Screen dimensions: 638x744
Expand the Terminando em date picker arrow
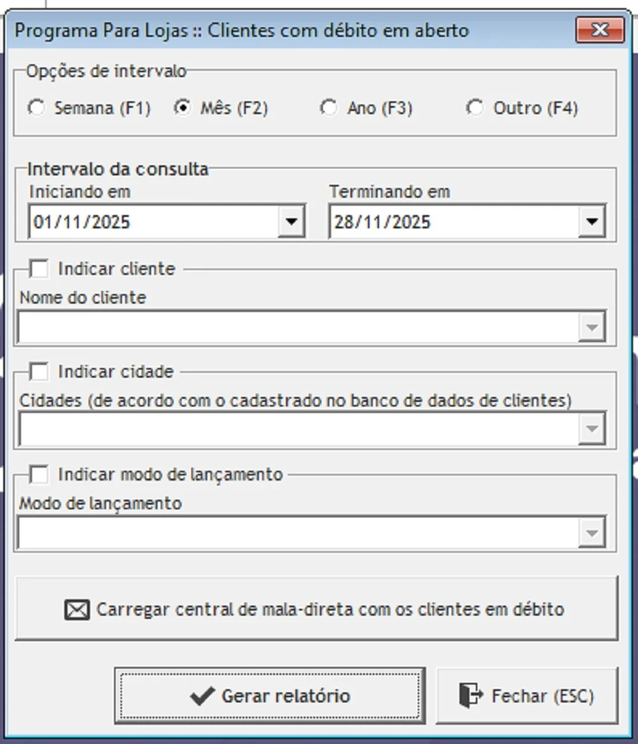592,222
